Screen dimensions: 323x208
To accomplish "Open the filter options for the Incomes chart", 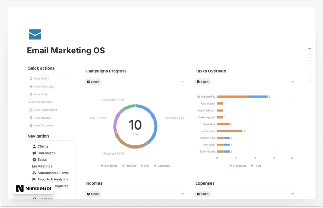I will coord(182,194).
